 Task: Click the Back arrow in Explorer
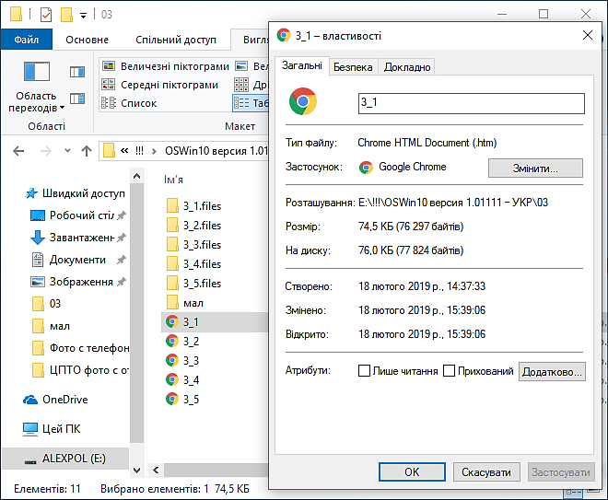pos(18,151)
